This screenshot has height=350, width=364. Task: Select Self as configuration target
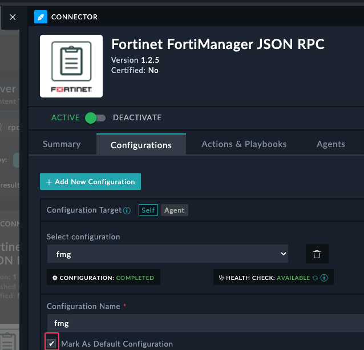coord(148,210)
